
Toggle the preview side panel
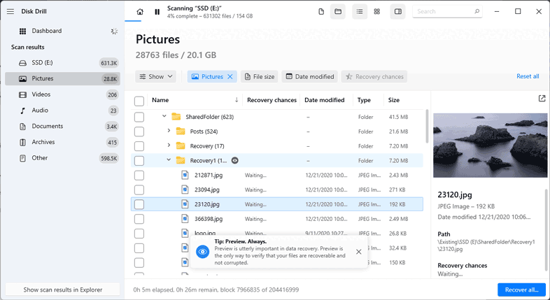coord(397,12)
